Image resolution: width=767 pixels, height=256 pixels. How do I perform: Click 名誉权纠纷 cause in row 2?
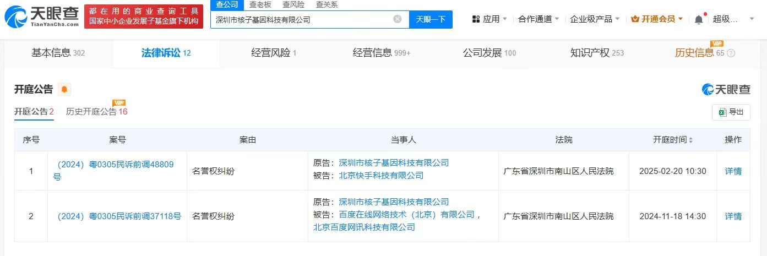(214, 216)
